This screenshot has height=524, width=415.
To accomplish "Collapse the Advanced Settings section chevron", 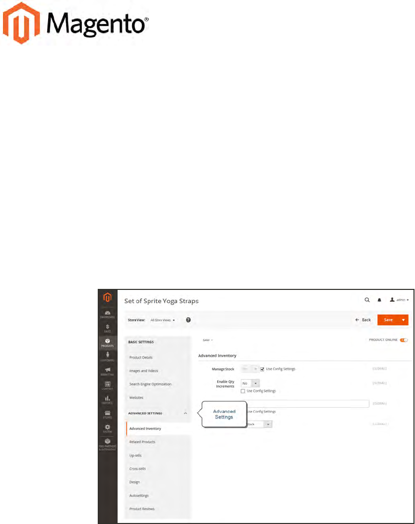I will [186, 413].
